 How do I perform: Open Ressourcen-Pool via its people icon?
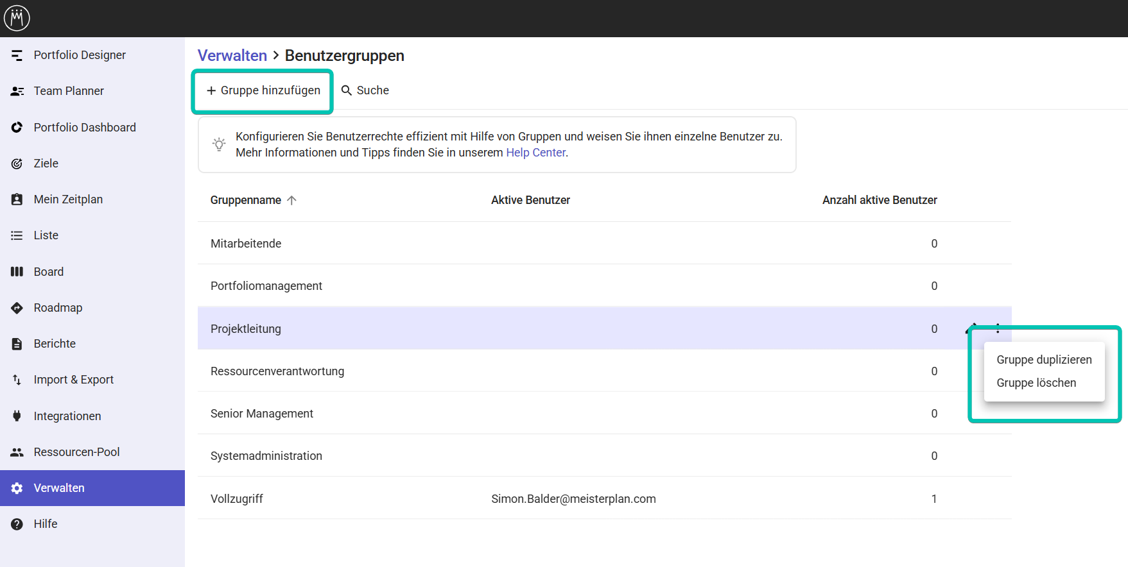point(17,452)
